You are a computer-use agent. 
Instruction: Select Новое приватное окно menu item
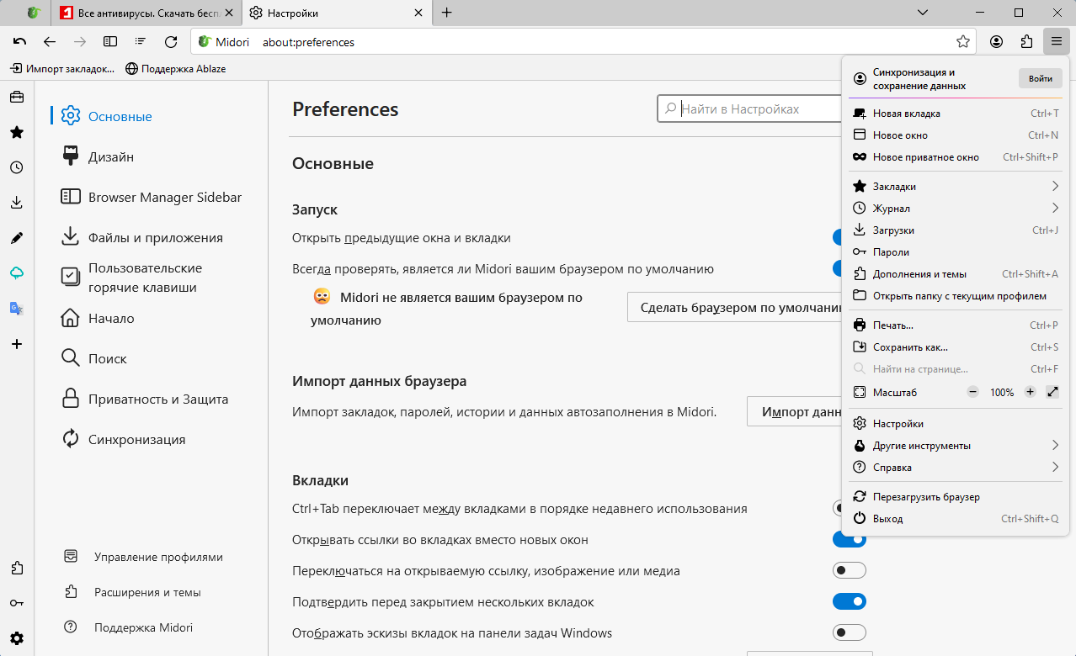tap(926, 156)
